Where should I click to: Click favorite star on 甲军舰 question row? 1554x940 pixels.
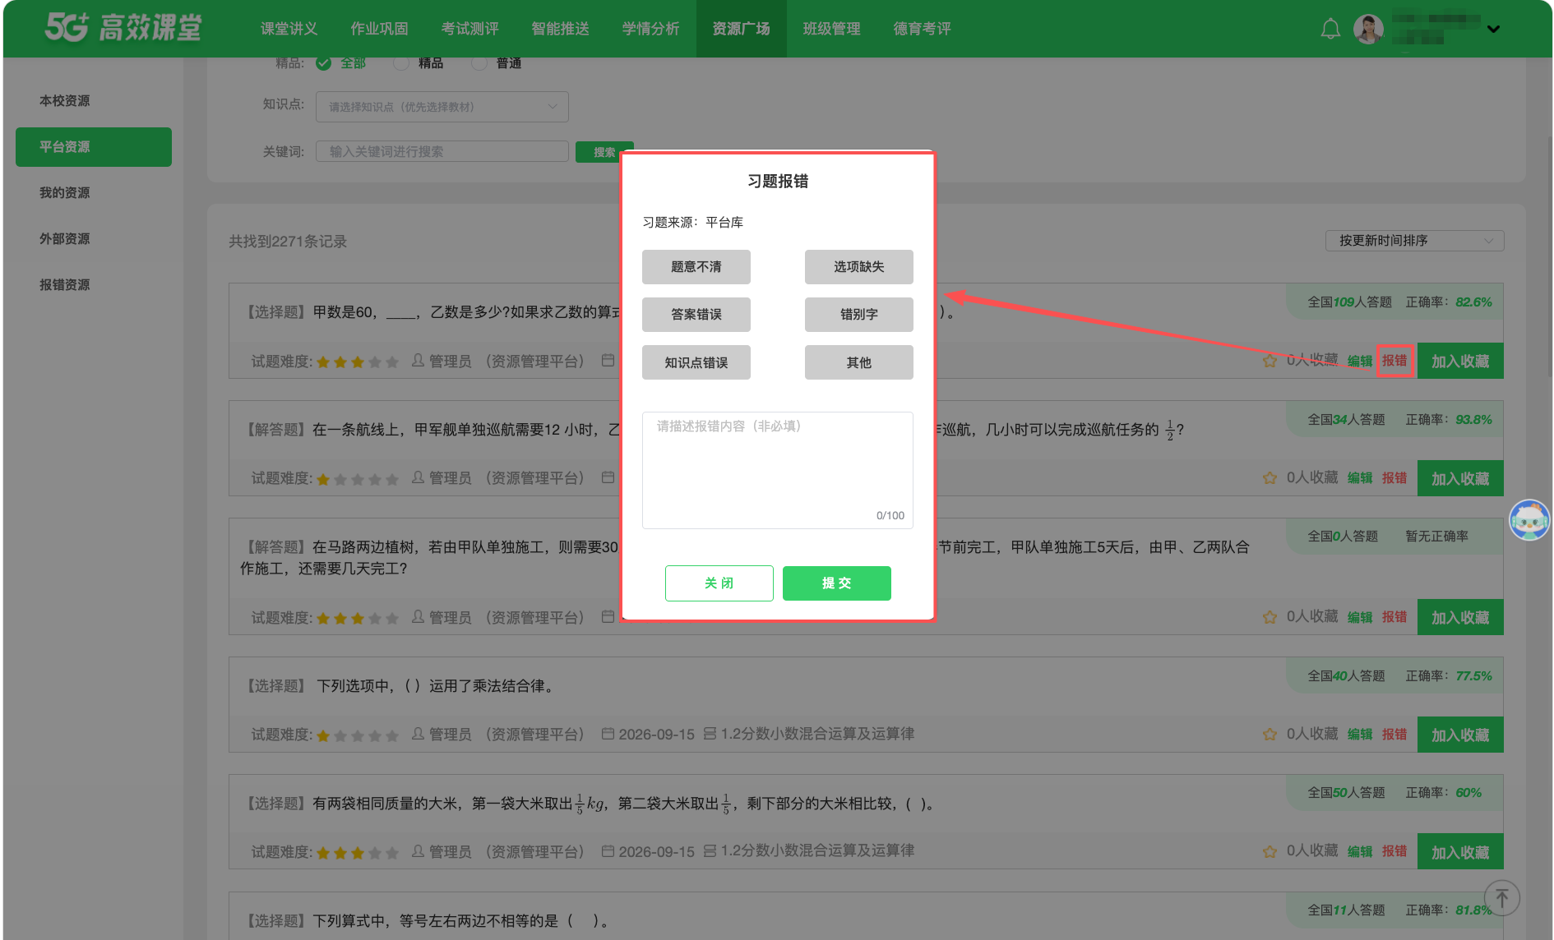pyautogui.click(x=1270, y=478)
